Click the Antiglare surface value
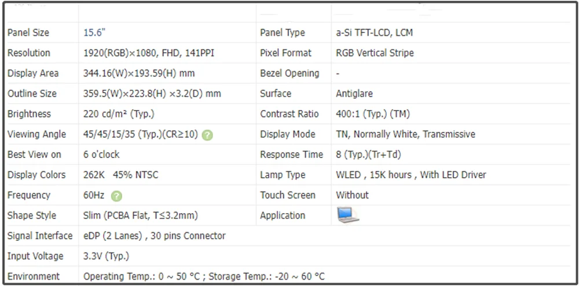The image size is (579, 286). coord(354,94)
